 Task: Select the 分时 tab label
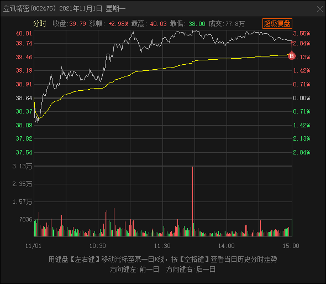[x=39, y=24]
